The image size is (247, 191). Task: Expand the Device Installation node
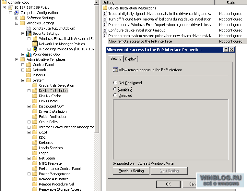29,91
